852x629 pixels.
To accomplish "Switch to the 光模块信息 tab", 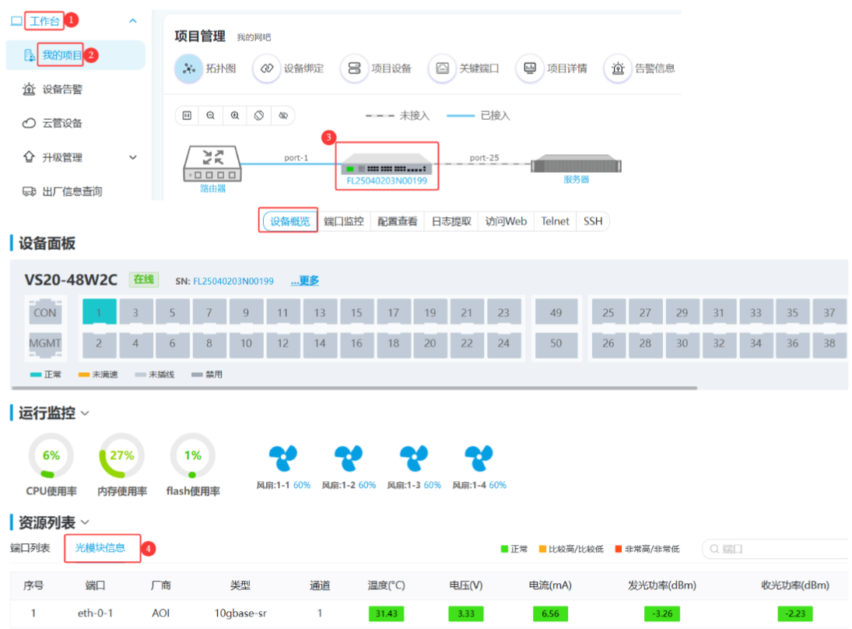I will point(100,547).
